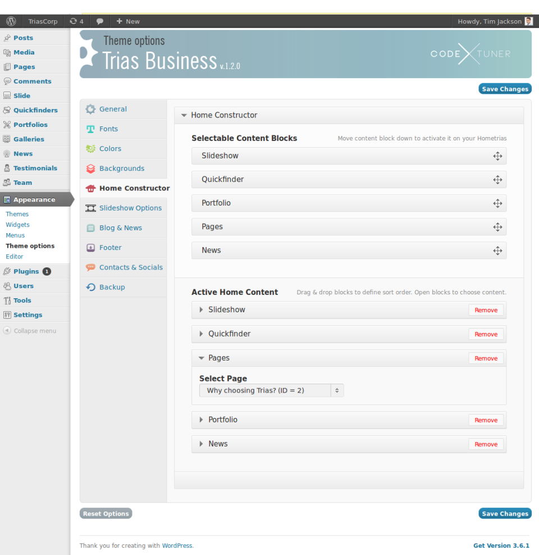
Task: Click the Fonts T icon
Action: click(90, 129)
